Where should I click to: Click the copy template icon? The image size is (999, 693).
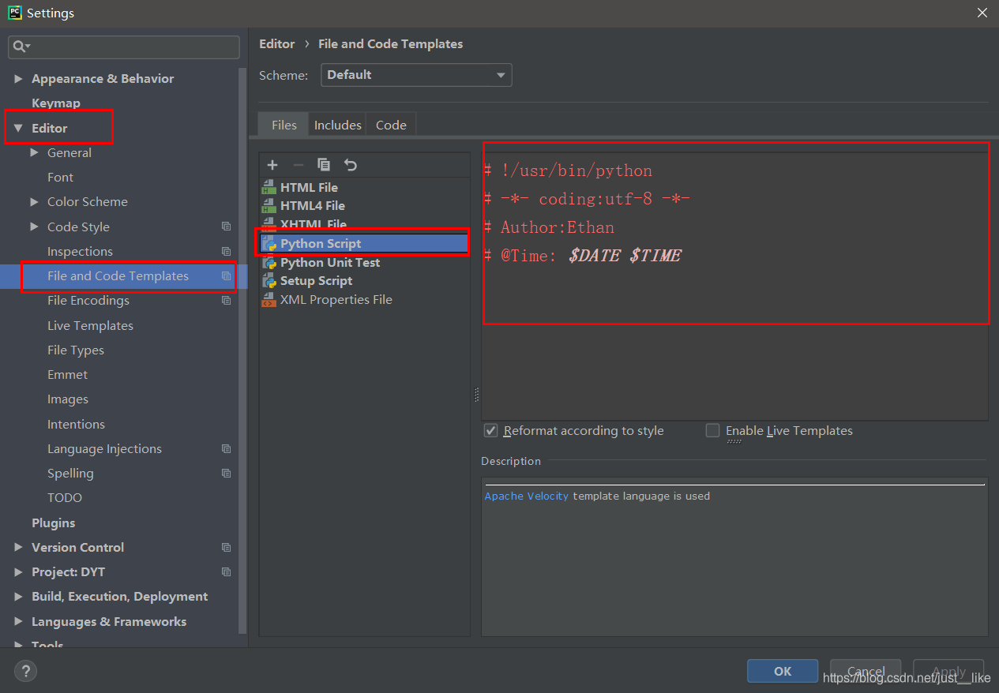[x=324, y=165]
